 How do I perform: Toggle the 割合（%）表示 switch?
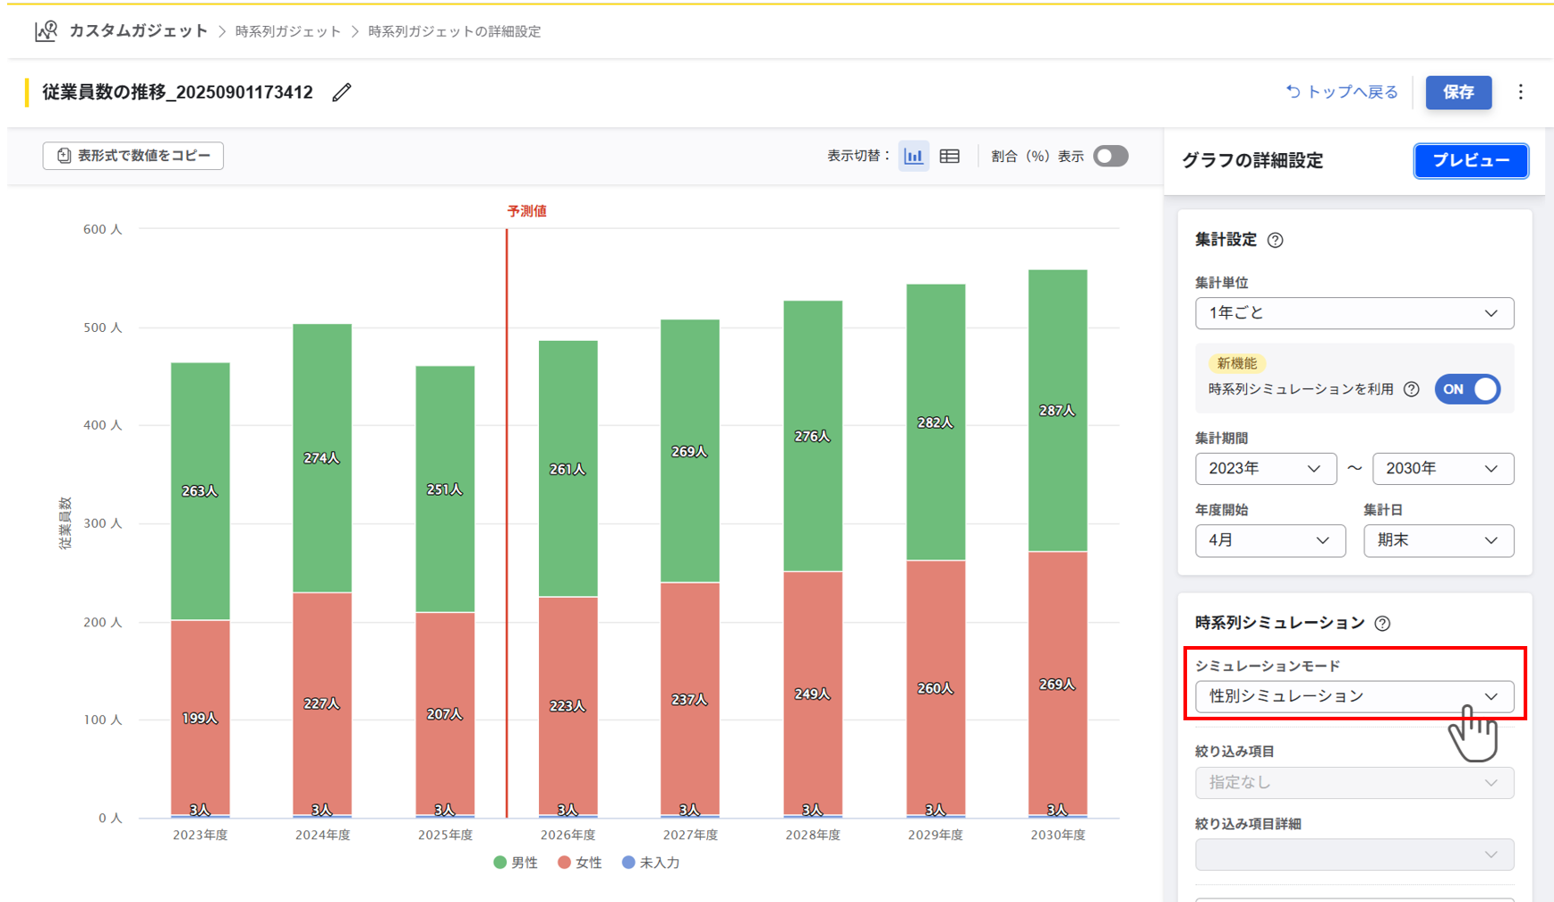(x=1110, y=157)
